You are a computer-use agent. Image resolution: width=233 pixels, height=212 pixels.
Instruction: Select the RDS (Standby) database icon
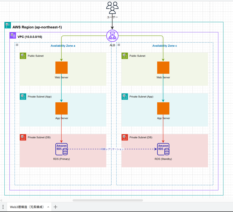tap(163, 149)
